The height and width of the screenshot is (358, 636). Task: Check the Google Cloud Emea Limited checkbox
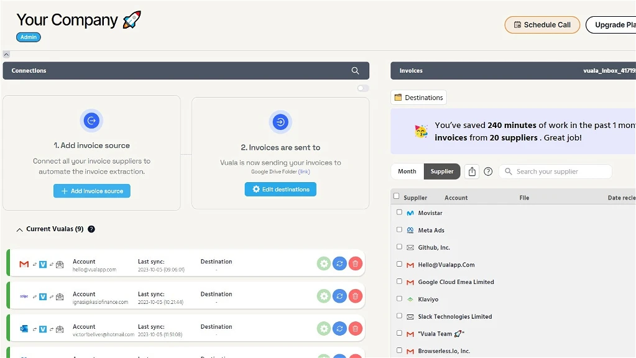tap(399, 282)
